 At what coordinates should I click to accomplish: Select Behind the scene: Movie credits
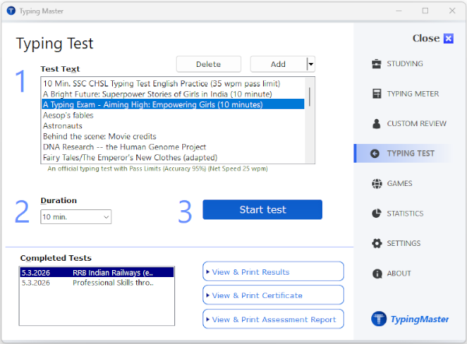[x=174, y=136]
